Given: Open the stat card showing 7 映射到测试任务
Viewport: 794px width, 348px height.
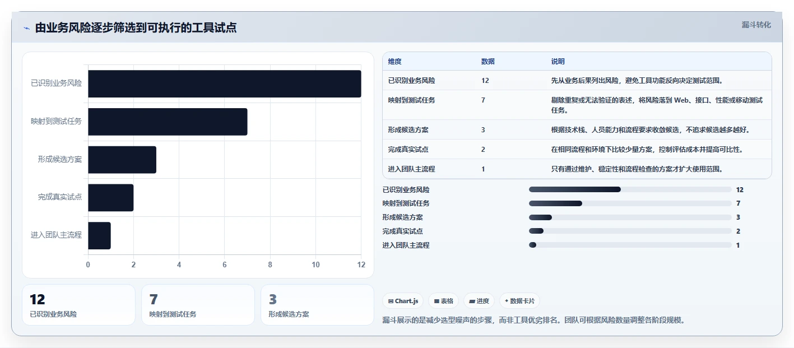Looking at the screenshot, I should 198,305.
